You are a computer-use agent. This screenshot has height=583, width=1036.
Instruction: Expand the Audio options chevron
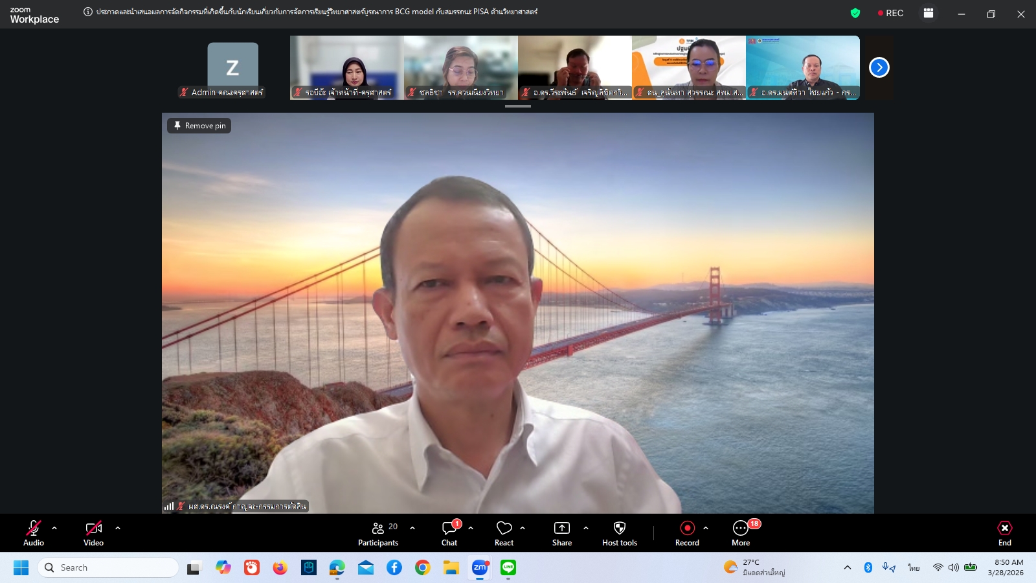54,528
